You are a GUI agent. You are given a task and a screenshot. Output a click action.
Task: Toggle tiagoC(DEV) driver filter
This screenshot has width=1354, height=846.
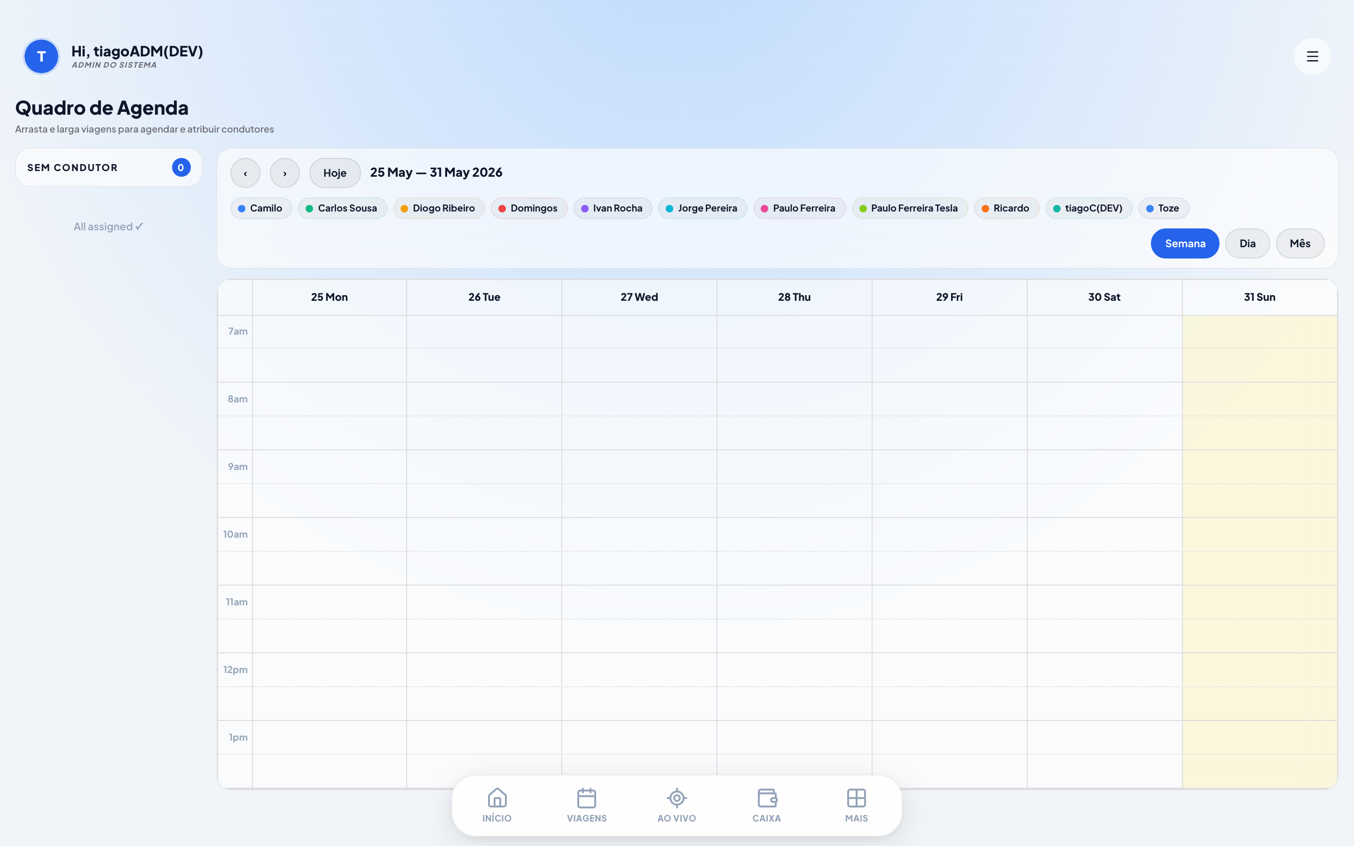pyautogui.click(x=1089, y=208)
